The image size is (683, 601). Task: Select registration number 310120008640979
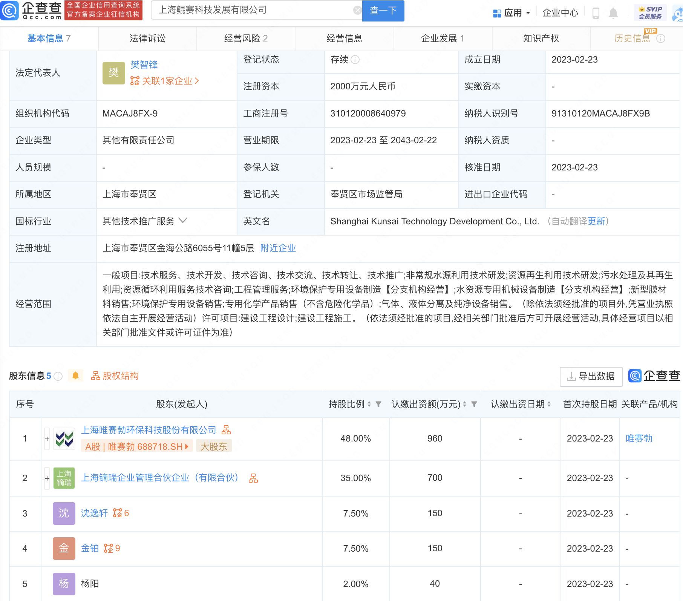[x=368, y=113]
